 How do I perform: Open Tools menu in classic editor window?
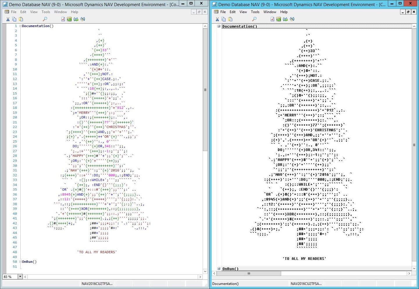[x=255, y=12]
